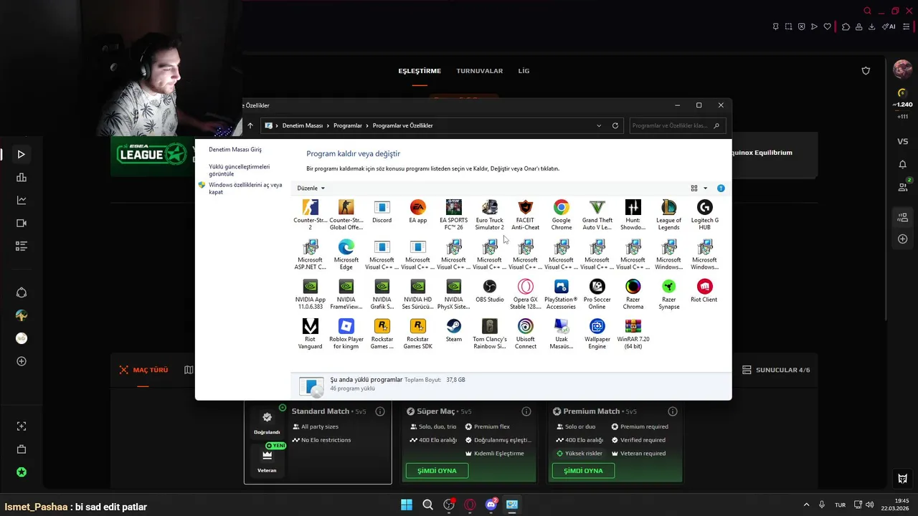Expand the address bar history dropdown
The height and width of the screenshot is (516, 918).
599,125
